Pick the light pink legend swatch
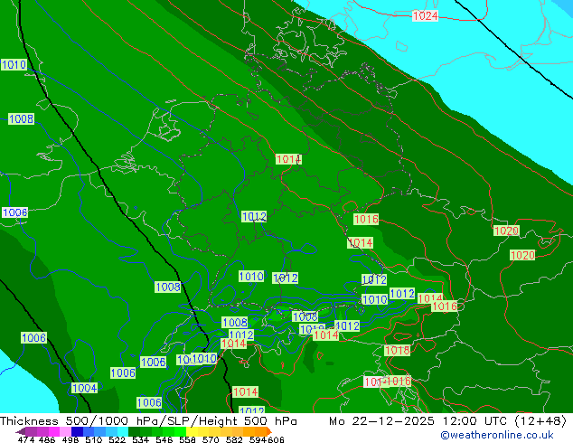 pos(65,431)
